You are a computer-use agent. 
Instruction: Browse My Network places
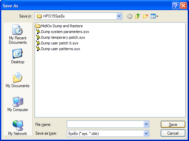pyautogui.click(x=17, y=128)
